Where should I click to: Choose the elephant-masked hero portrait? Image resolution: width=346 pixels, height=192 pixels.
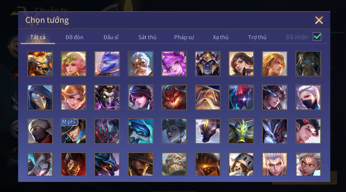click(x=308, y=64)
